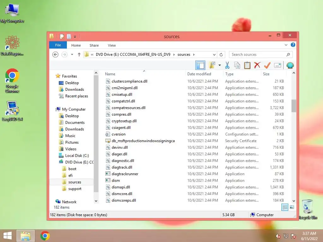The height and width of the screenshot is (242, 323).
Task: Click the blue Help question mark icon
Action: (293, 45)
